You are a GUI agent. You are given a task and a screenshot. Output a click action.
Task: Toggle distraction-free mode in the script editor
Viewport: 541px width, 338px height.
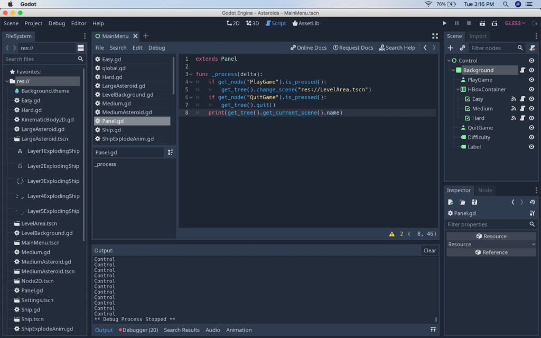pyautogui.click(x=435, y=36)
